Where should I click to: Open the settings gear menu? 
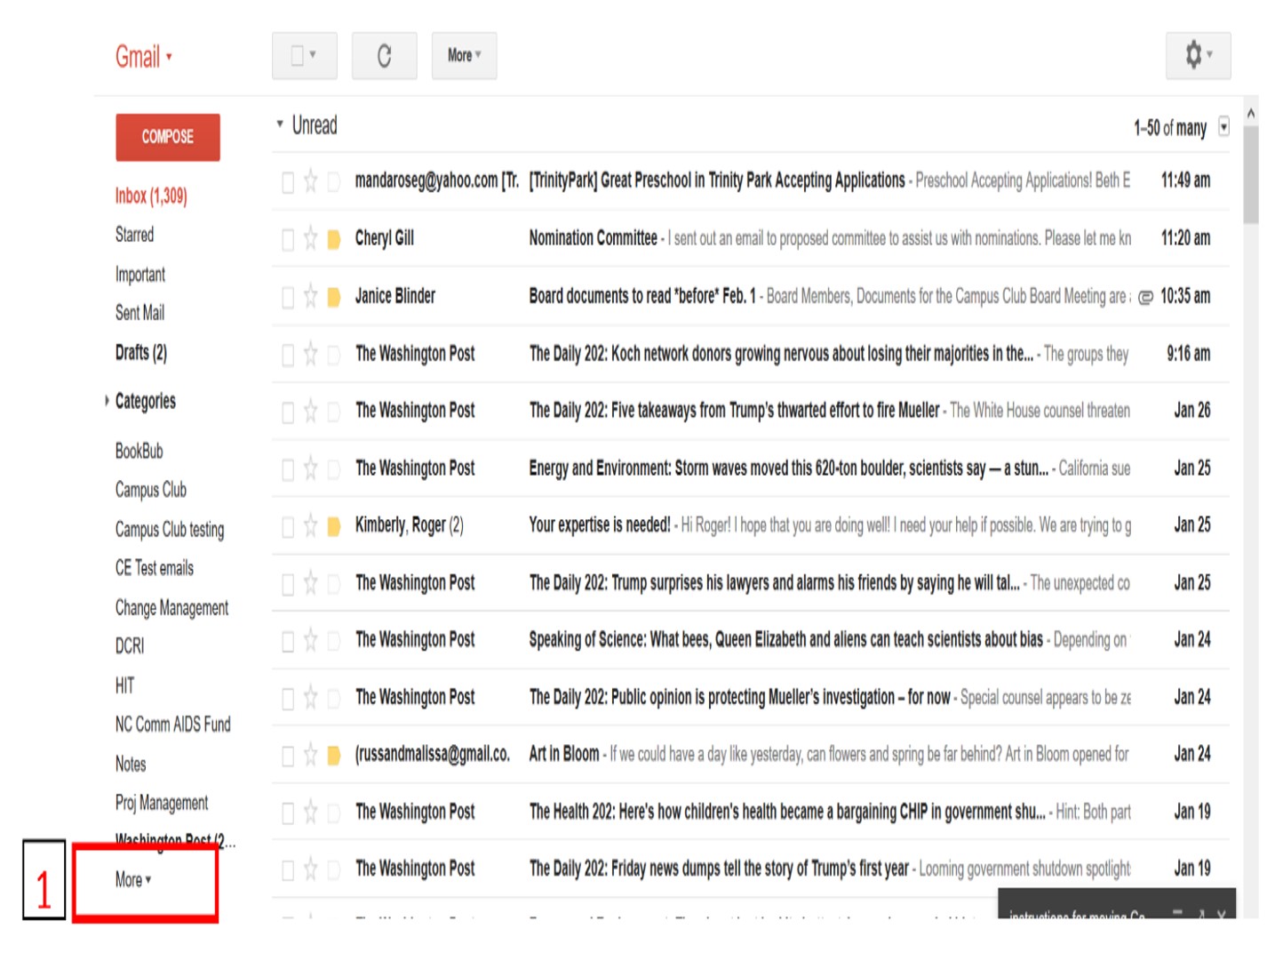[x=1198, y=56]
